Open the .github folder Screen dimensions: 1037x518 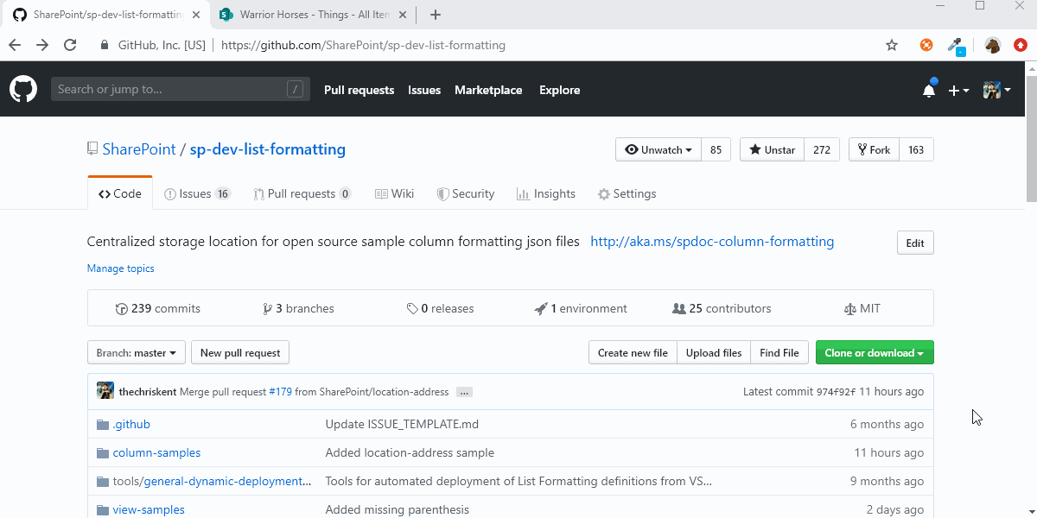[131, 424]
